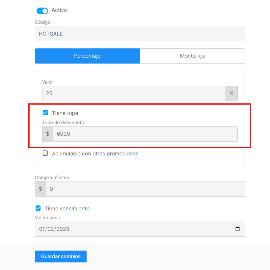Switch to the Monto fijo tab
This screenshot has width=270, height=270.
coord(192,56)
